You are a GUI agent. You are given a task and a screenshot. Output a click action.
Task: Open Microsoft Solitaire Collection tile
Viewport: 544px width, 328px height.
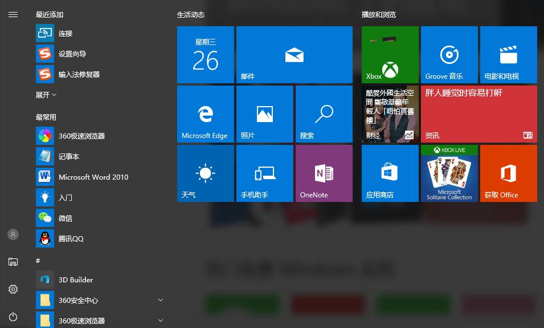tap(449, 173)
